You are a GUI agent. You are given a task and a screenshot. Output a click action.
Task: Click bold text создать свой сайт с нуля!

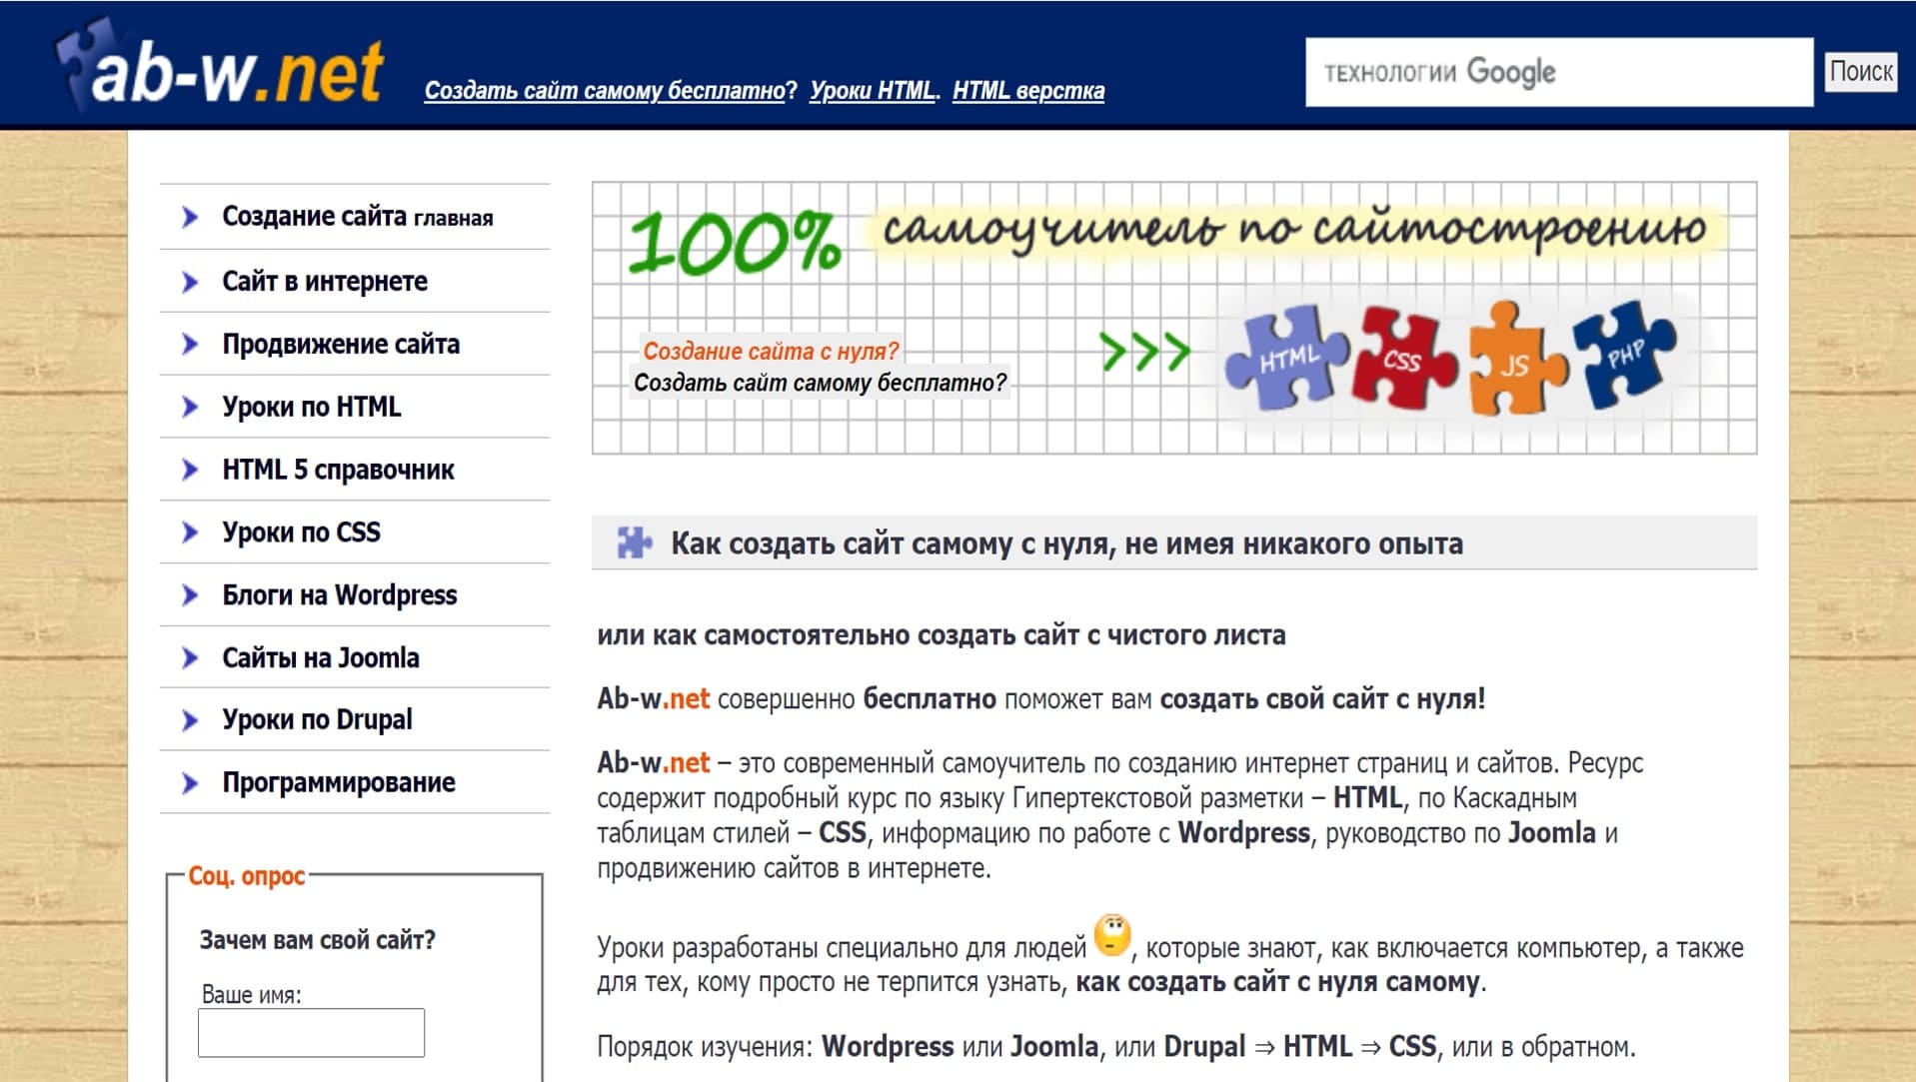click(x=1322, y=698)
